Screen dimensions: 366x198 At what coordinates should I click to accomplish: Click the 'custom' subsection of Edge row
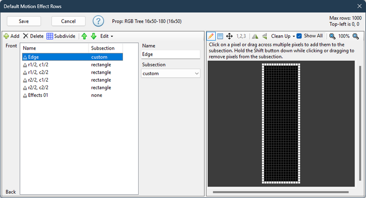click(x=99, y=57)
